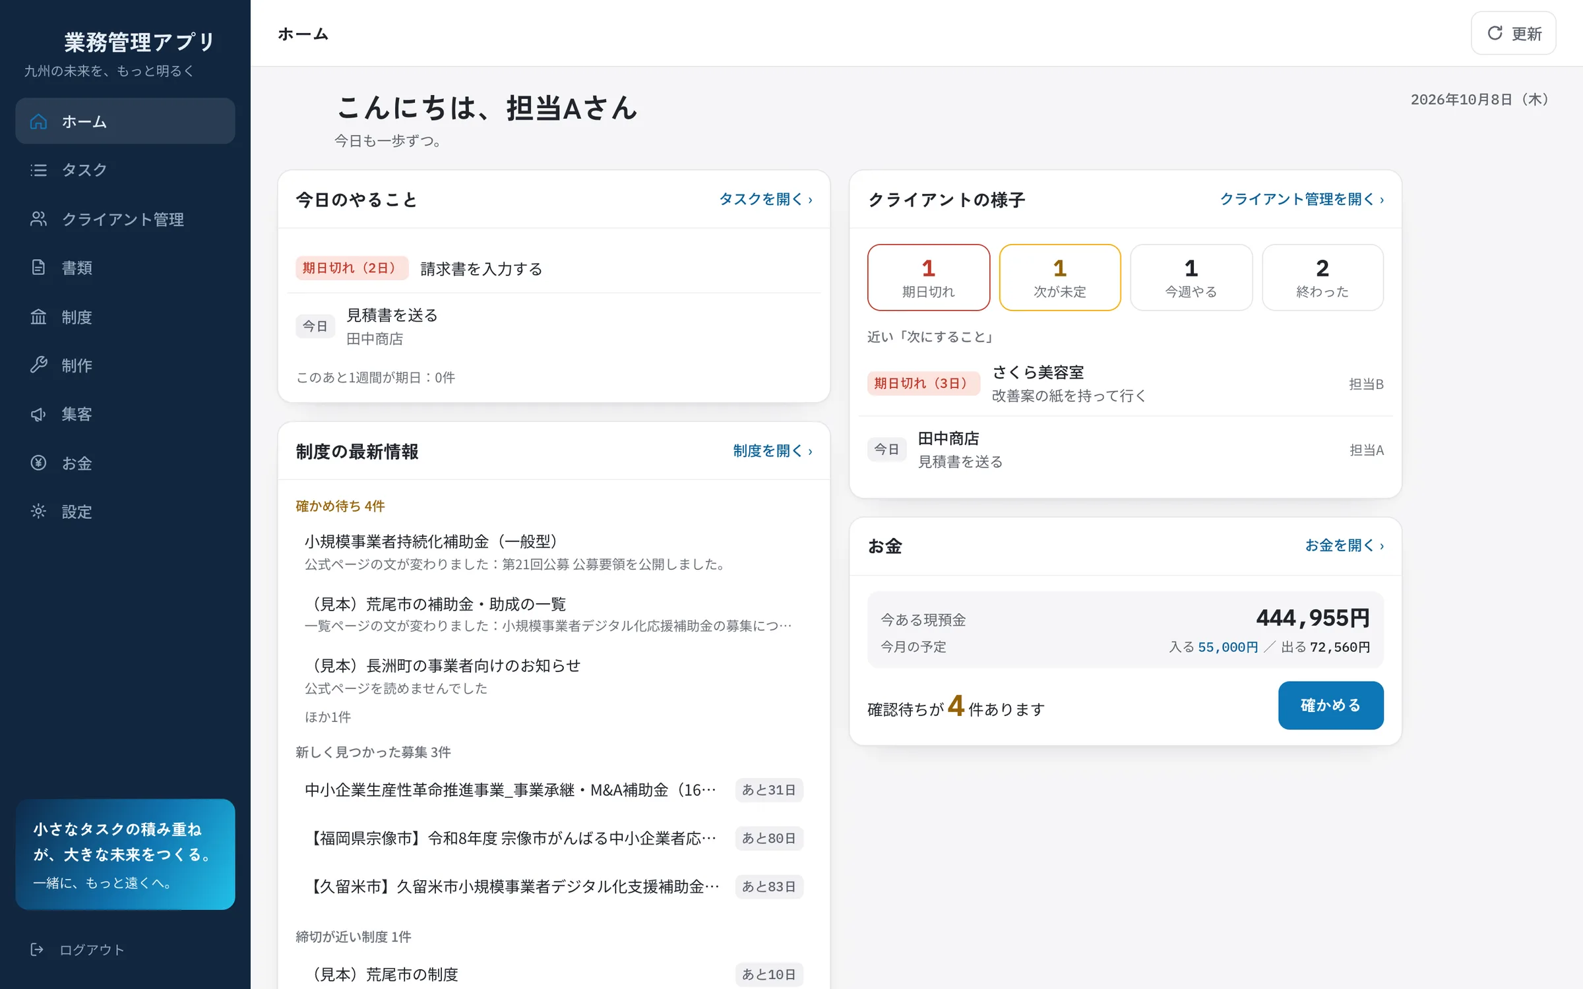Open 中小企業生産性革命推進事業 recruitment entry
Viewport: 1583px width, 989px height.
pyautogui.click(x=554, y=790)
